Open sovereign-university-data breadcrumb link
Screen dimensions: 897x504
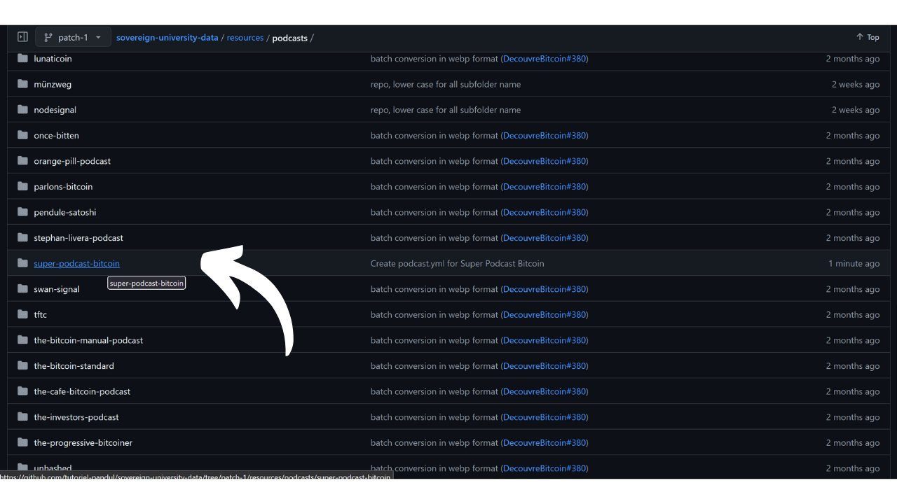click(167, 38)
